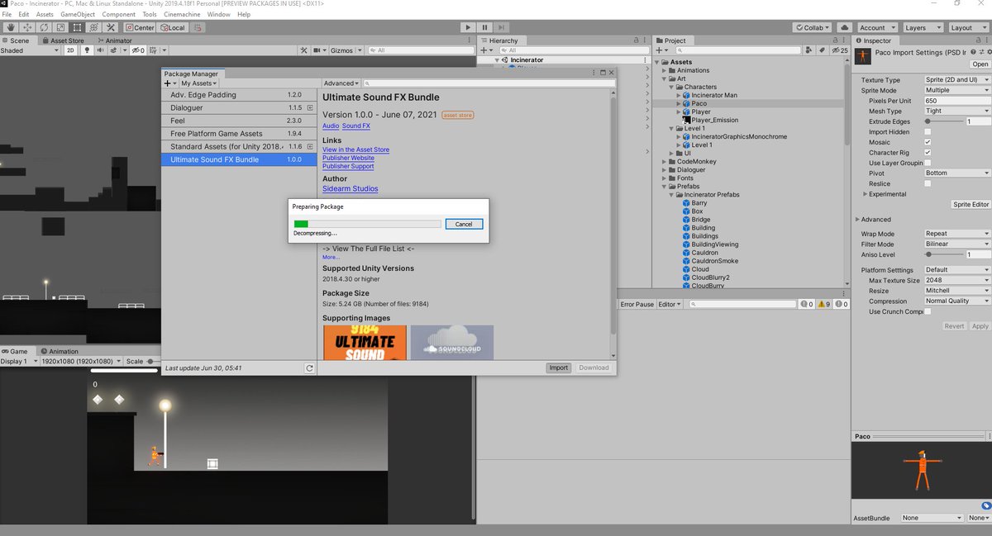Click the orange Ultimate Sound supporting image
992x536 pixels.
(x=365, y=342)
